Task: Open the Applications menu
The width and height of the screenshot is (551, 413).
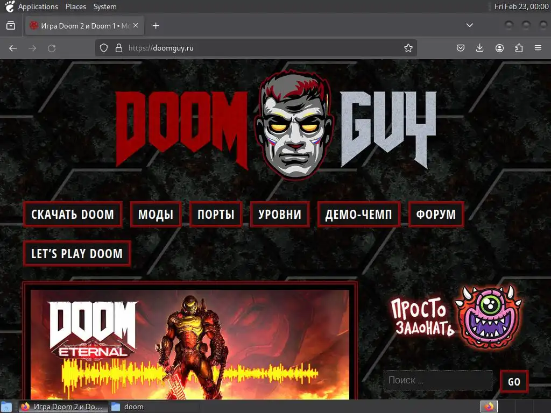Action: tap(38, 6)
